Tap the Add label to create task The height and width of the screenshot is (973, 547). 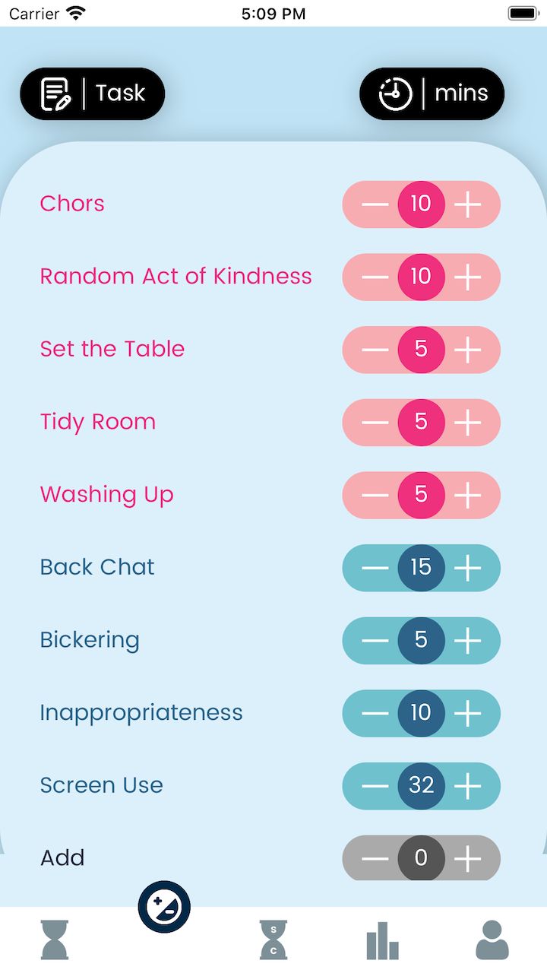62,858
